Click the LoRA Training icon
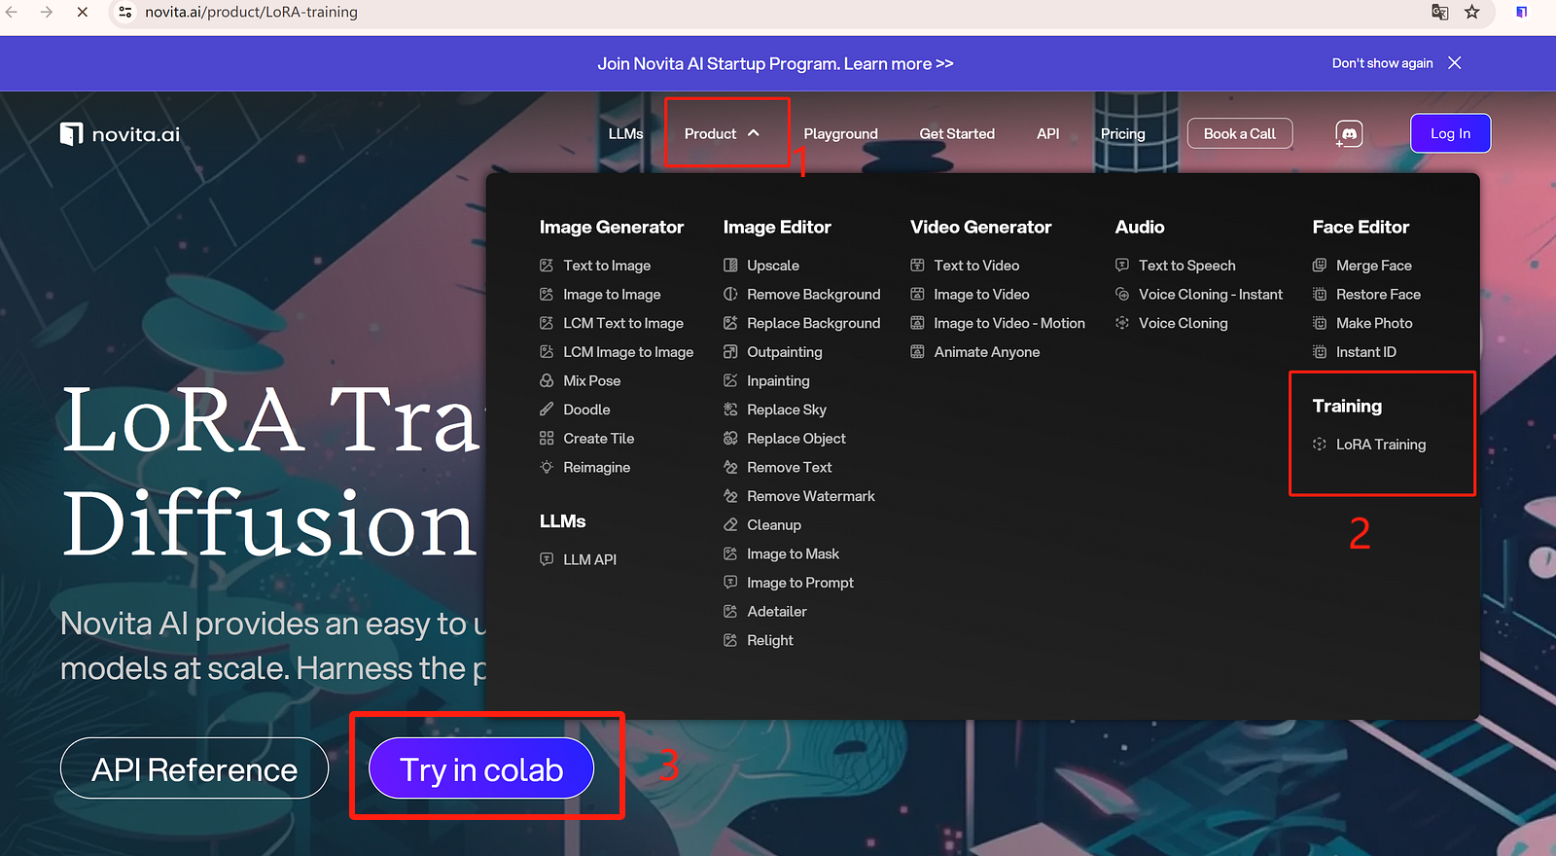1556x856 pixels. pos(1320,445)
